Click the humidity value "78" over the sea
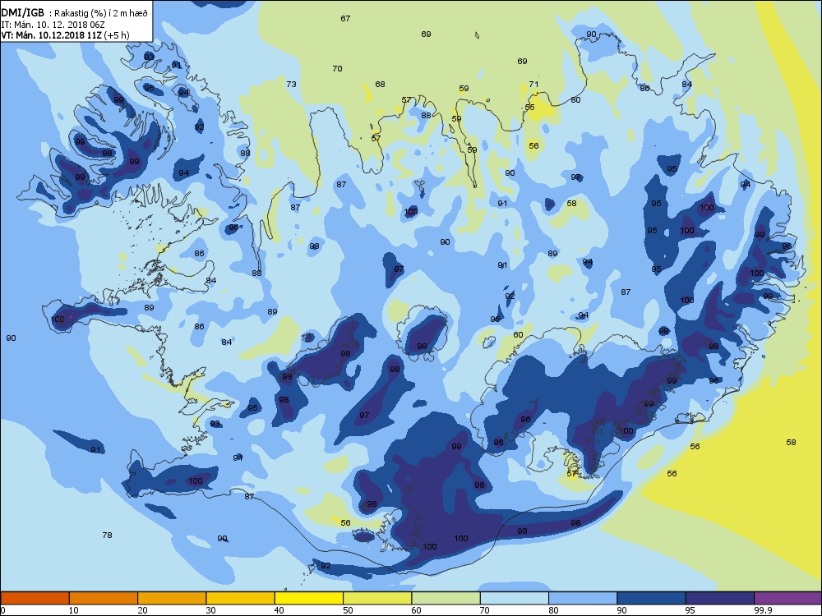Image resolution: width=822 pixels, height=616 pixels. point(107,535)
